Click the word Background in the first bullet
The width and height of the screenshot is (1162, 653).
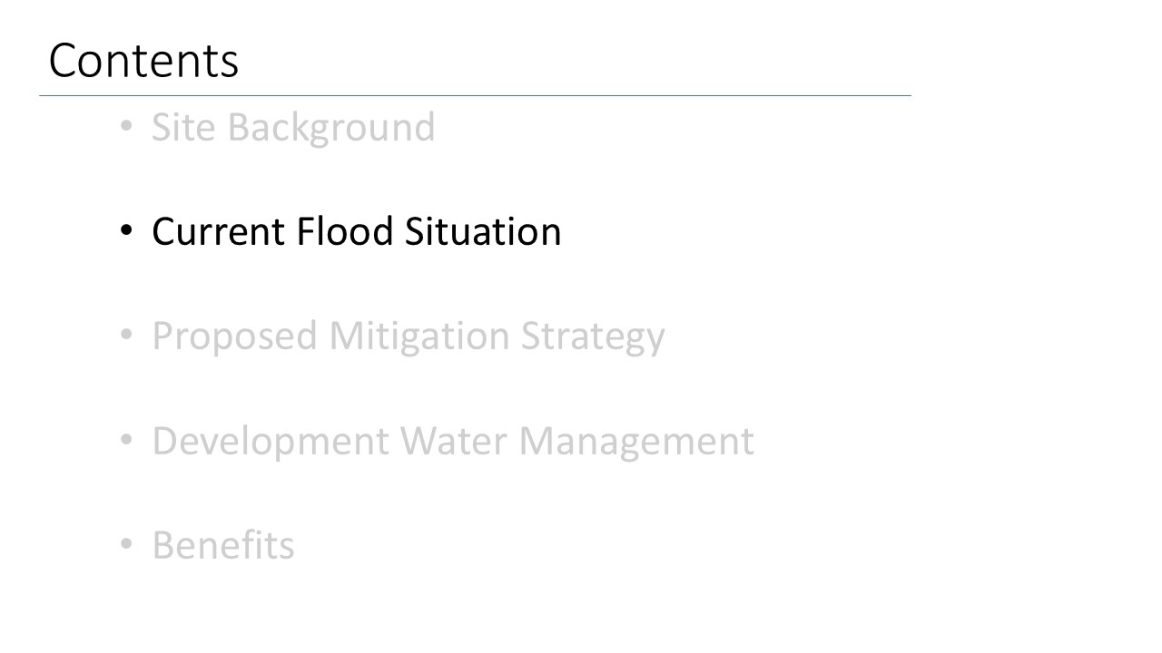(x=330, y=128)
